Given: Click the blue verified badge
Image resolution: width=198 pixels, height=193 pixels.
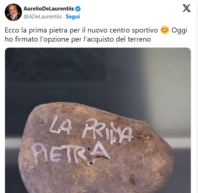Looking at the screenshot, I should point(78,9).
